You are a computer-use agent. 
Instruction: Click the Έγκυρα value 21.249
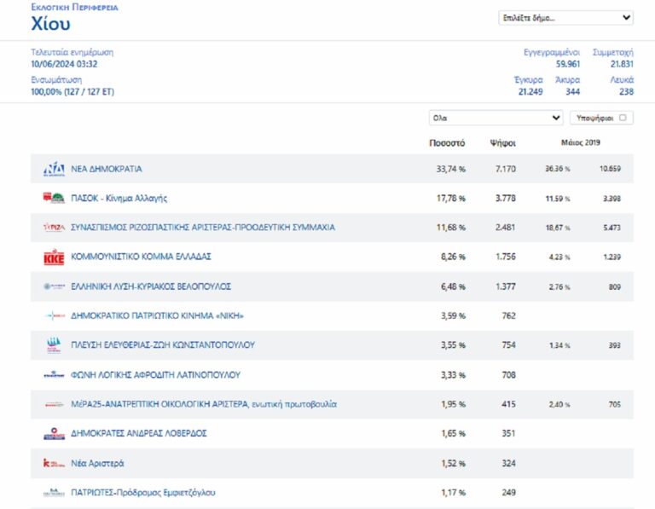[530, 91]
